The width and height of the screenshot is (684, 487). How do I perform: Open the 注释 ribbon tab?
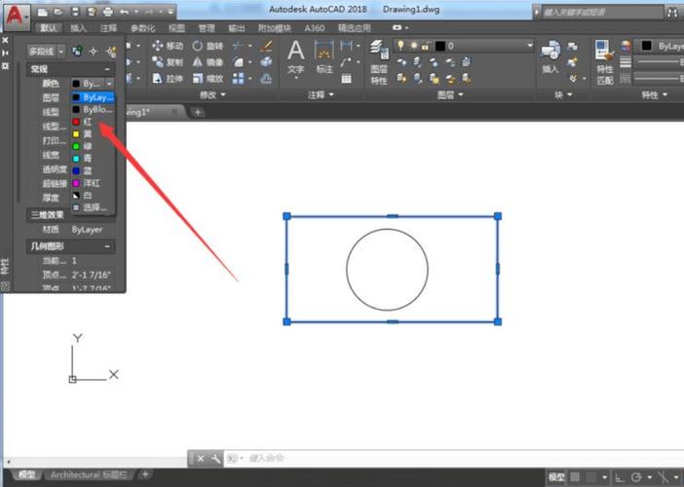[108, 28]
